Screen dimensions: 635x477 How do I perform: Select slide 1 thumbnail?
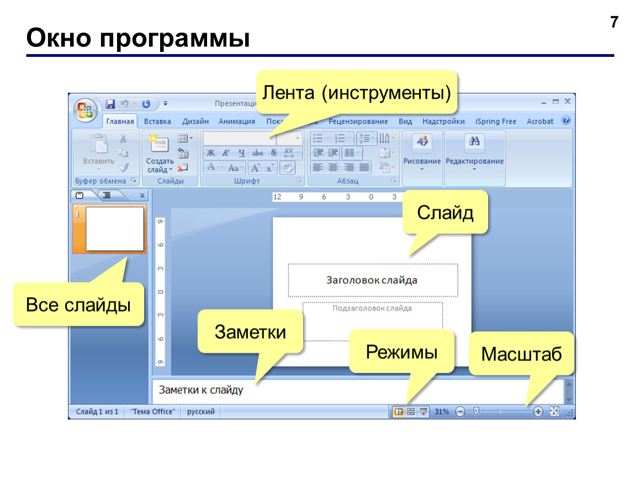[x=110, y=229]
